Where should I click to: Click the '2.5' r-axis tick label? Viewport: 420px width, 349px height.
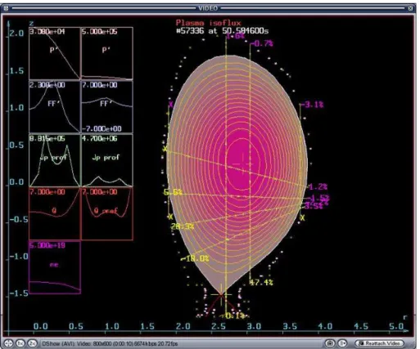[219, 326]
